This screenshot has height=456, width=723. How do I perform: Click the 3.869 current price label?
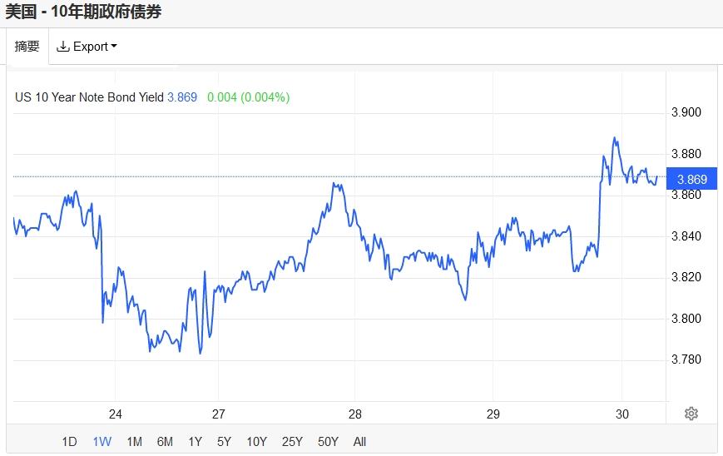coord(691,178)
